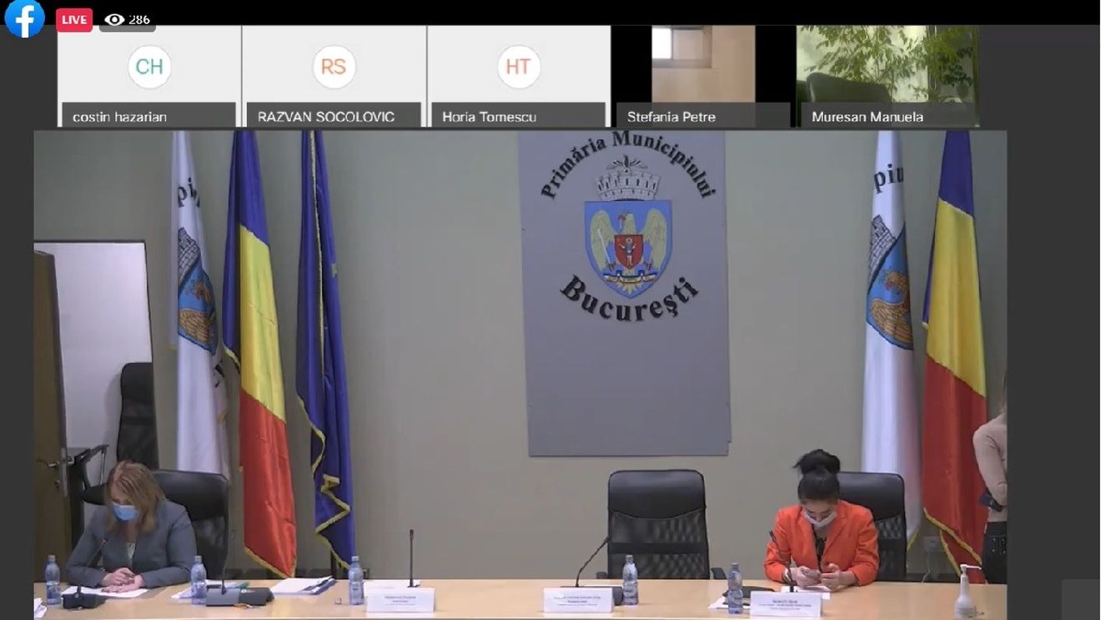The image size is (1101, 620).
Task: Select the RAZVAN SOCOLOVIC participant tile
Action: click(x=334, y=76)
